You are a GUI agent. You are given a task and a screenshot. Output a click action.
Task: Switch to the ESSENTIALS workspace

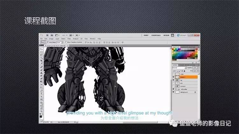[156, 35]
